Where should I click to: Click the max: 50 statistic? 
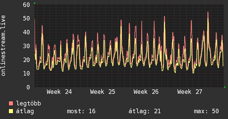206,111
